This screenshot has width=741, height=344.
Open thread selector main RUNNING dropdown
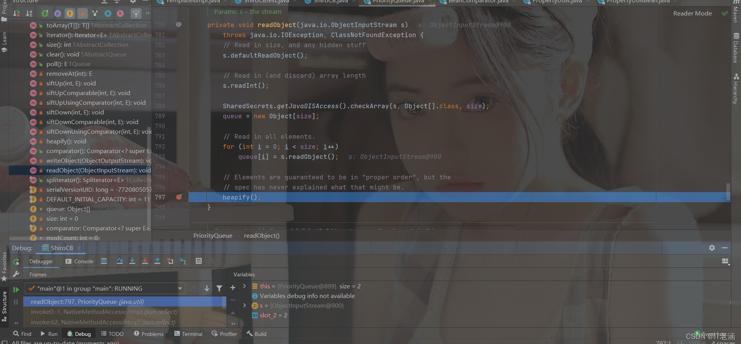tap(105, 288)
